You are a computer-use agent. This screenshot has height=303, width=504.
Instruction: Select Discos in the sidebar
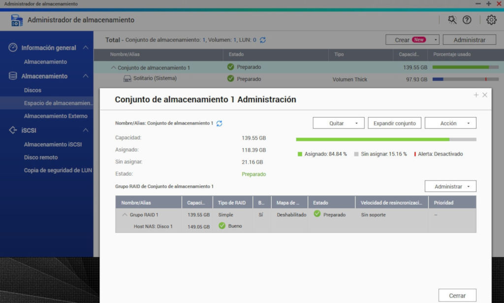coord(32,91)
